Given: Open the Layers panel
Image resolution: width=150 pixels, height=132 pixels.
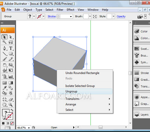Looking at the screenshot, I should coord(141,115).
